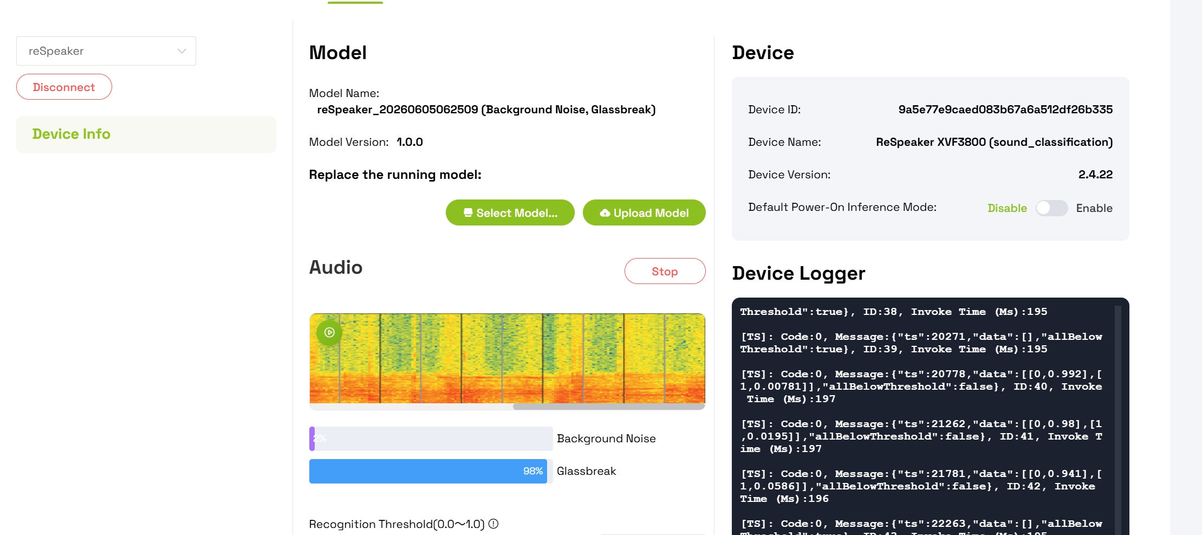Click the Device Logger vertical scrollbar

point(1117,420)
